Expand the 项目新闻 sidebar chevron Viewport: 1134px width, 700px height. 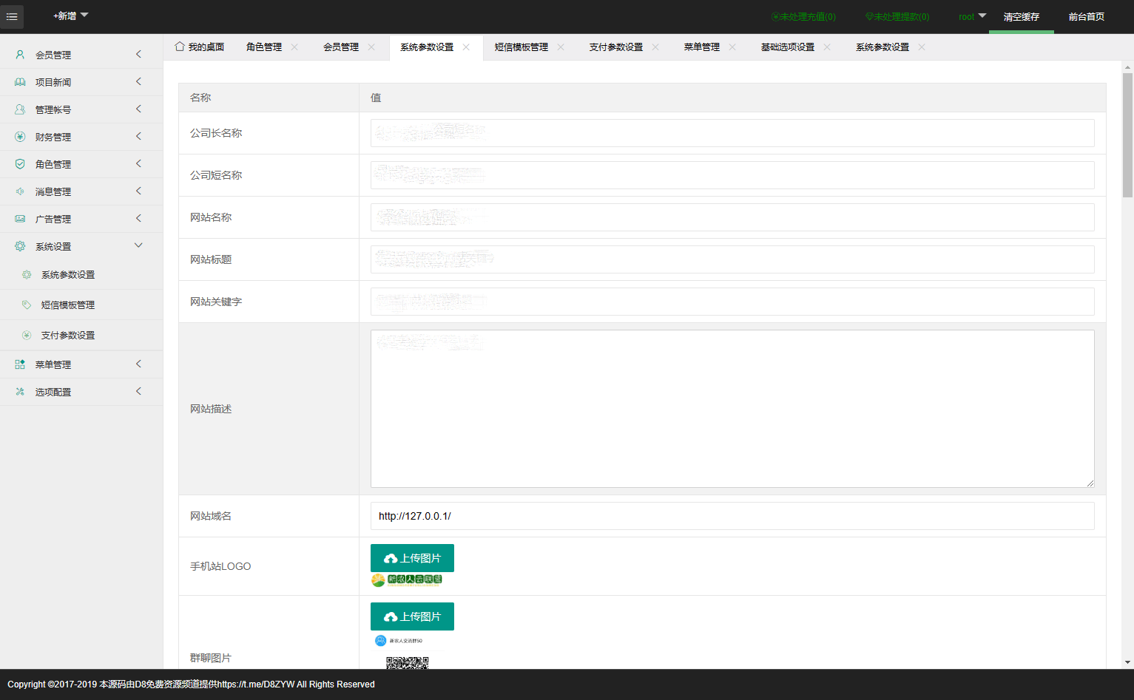tap(138, 82)
